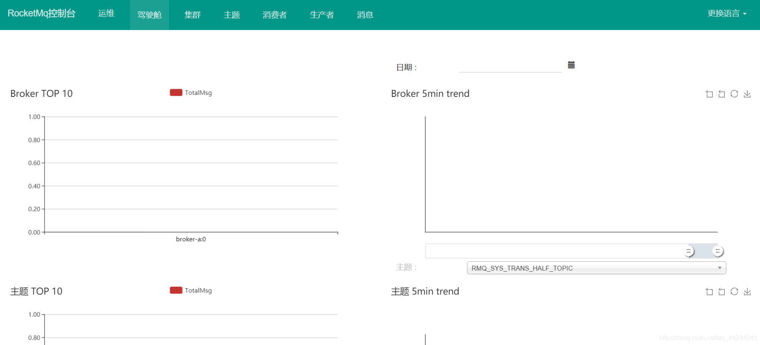Click the highlighted zoom range between slider handles

[x=703, y=251]
